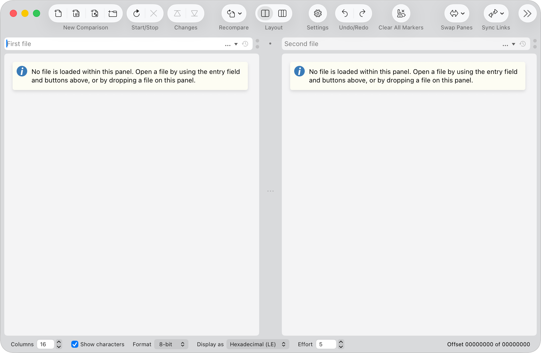This screenshot has height=353, width=541.
Task: Click the Columns label
Action: coord(22,344)
